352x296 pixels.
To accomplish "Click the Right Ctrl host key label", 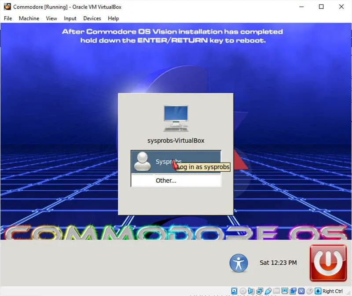I will pos(333,291).
